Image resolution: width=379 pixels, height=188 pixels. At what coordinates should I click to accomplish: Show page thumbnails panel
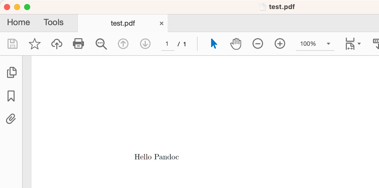pos(12,72)
